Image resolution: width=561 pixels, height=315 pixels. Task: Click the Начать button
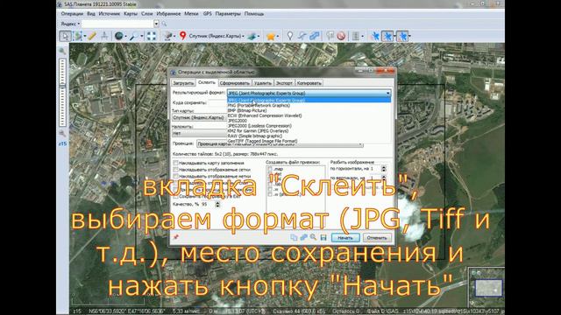(345, 237)
